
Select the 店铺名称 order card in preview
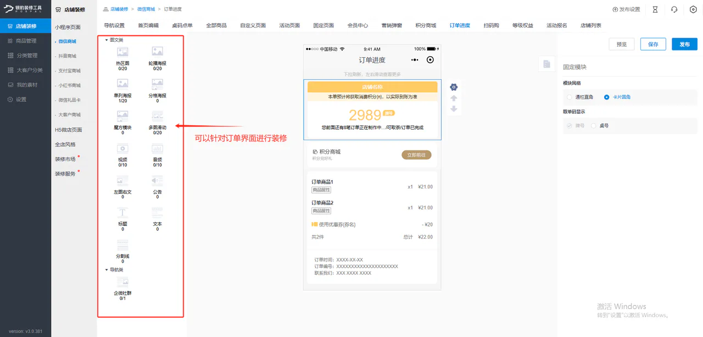[372, 109]
